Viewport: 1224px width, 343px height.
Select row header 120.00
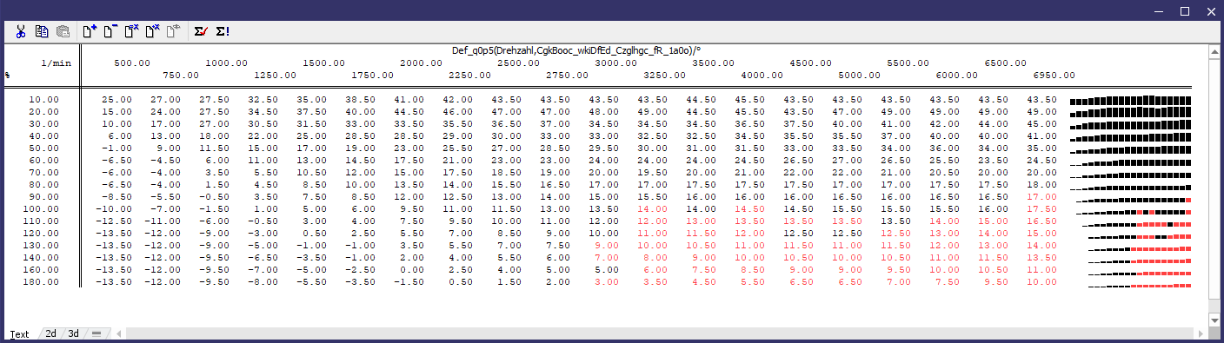(40, 234)
